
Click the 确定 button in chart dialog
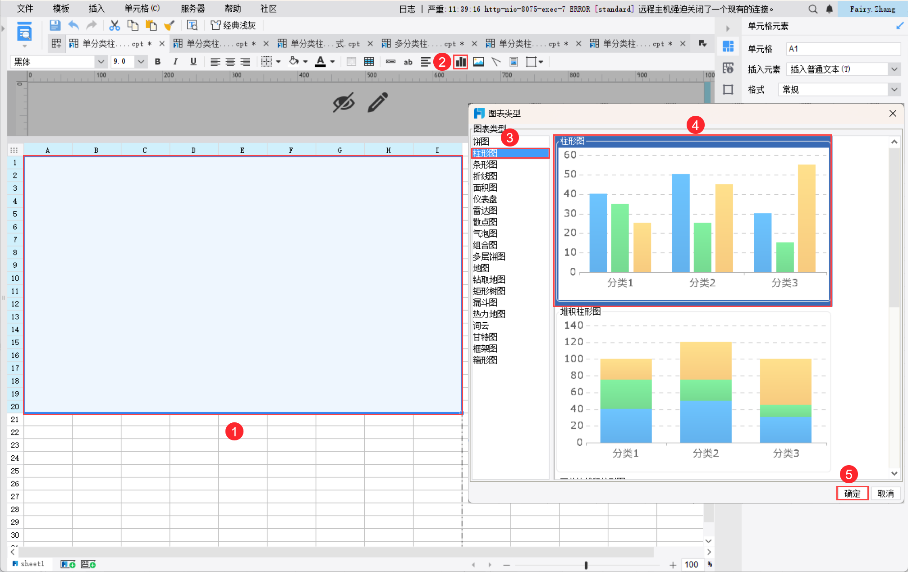point(852,494)
